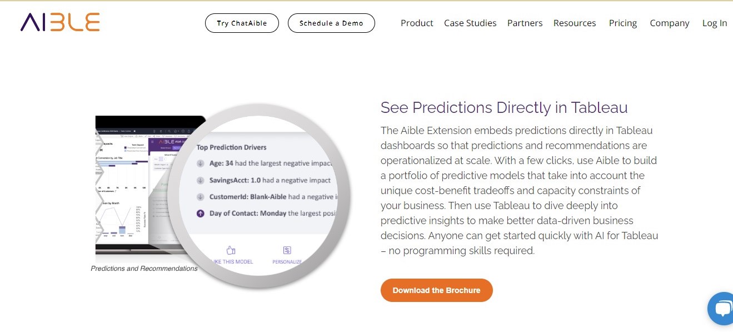
Task: Open the Resources menu
Action: coord(575,23)
